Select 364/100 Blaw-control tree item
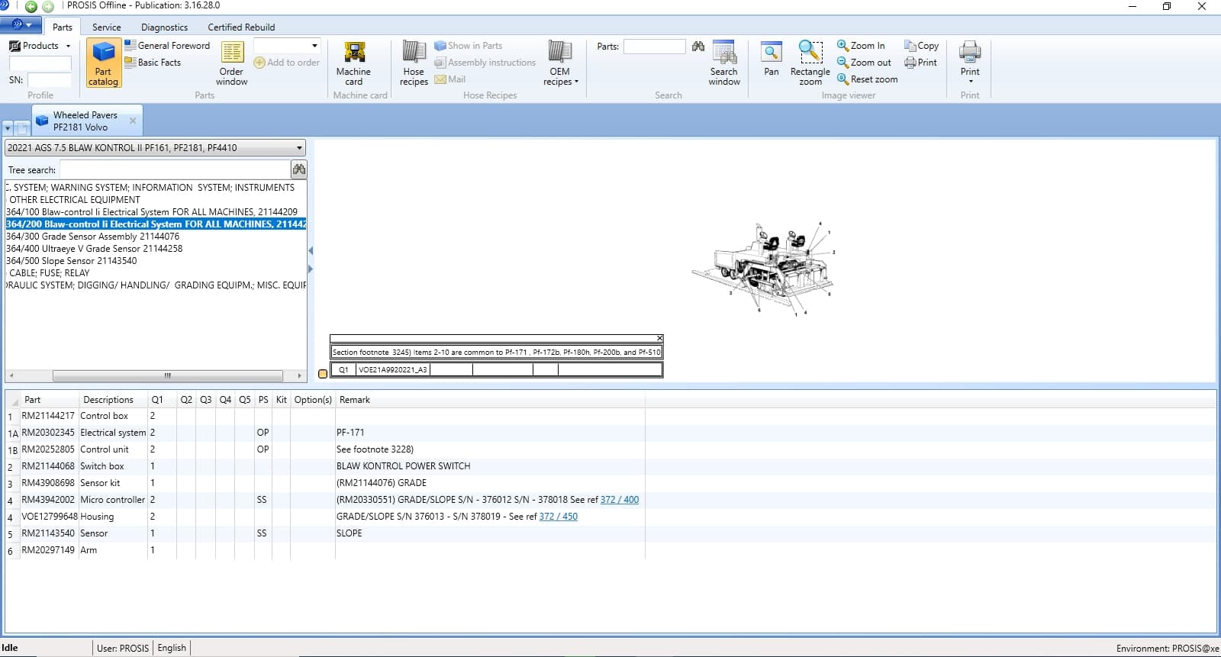Viewport: 1221px width, 657px height. pos(152,212)
